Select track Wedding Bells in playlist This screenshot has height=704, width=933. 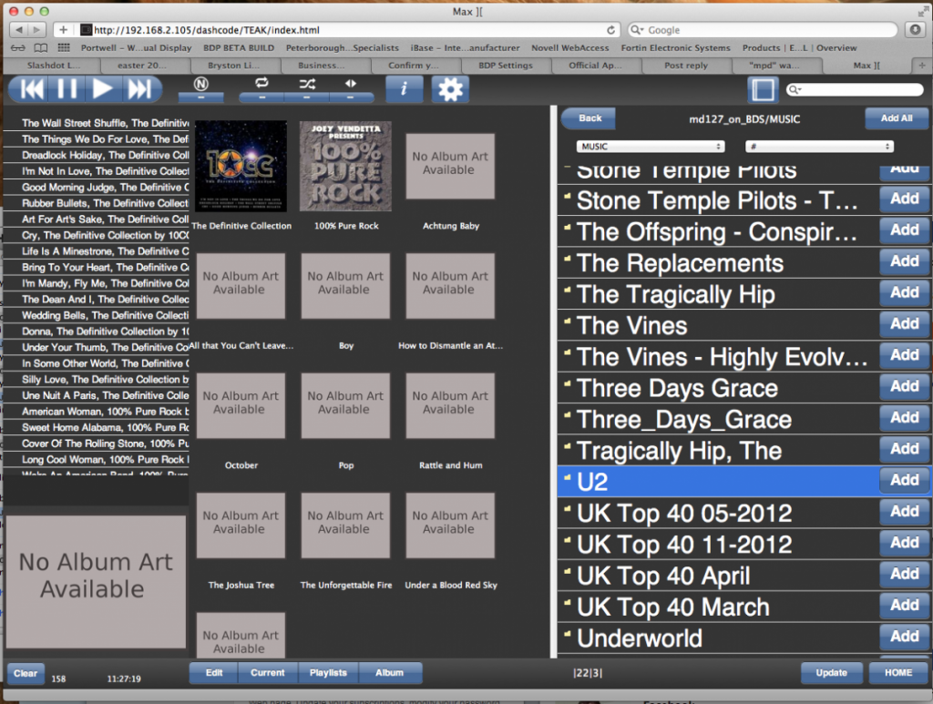[x=97, y=315]
